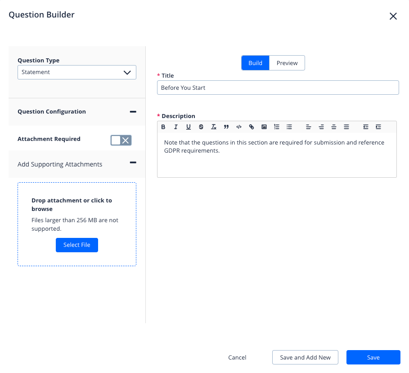This screenshot has height=373, width=409.
Task: Enable the Attachment Required toggle
Action: pyautogui.click(x=121, y=140)
